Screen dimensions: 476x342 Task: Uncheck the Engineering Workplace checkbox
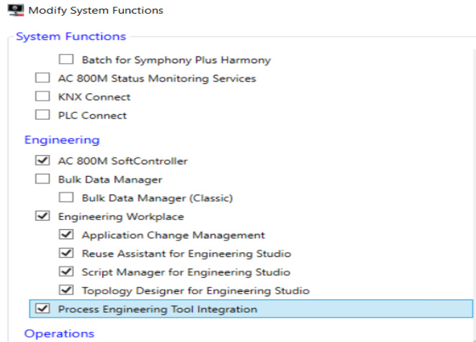(42, 216)
